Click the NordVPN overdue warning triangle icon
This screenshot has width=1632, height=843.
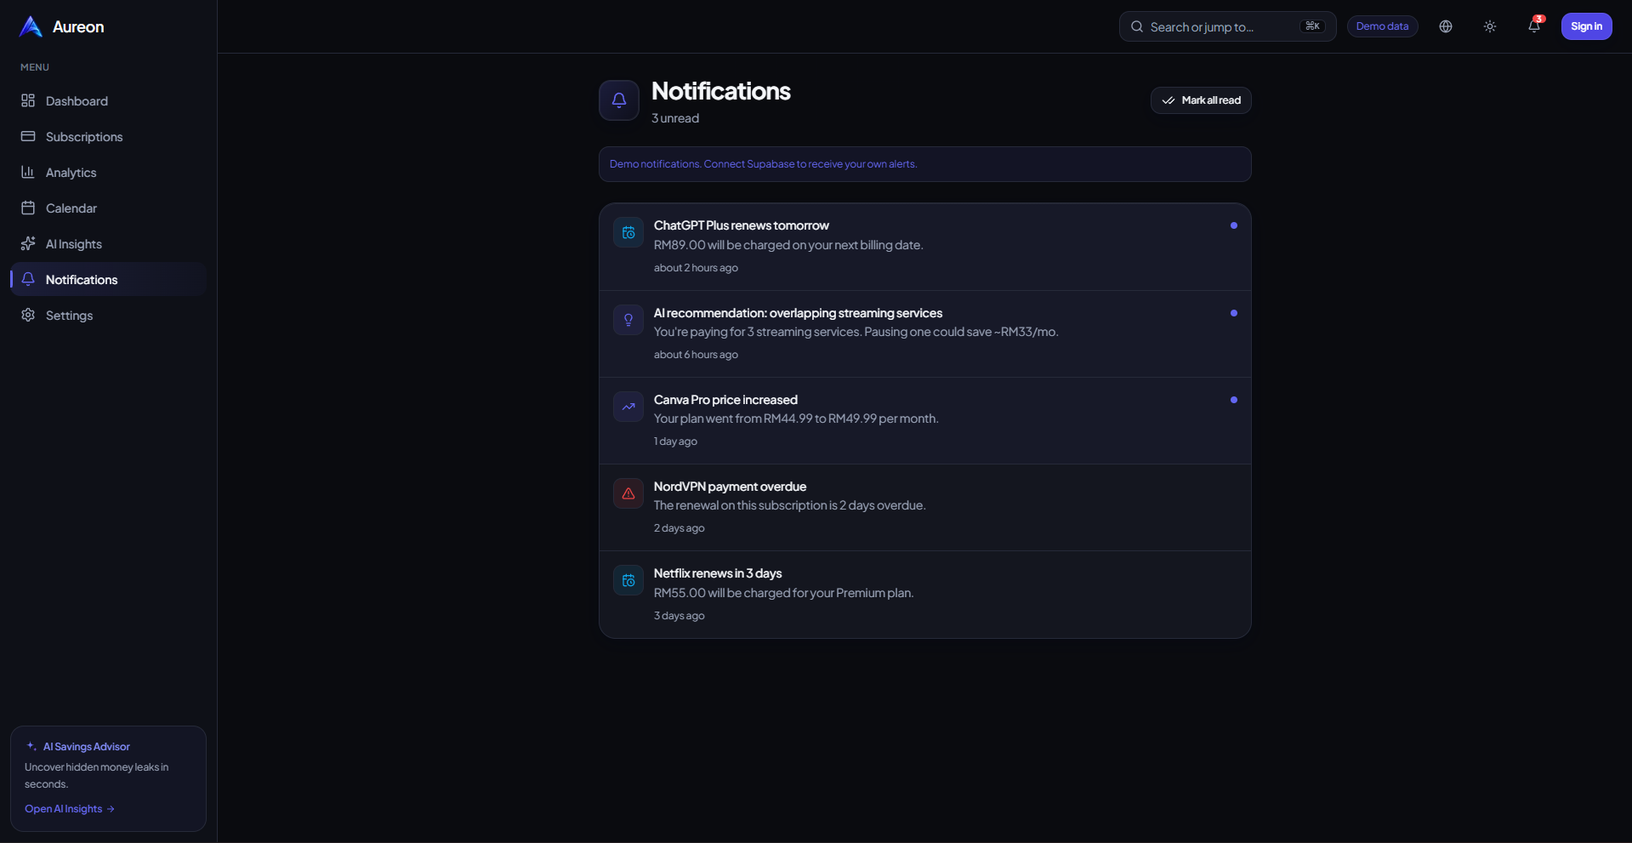pyautogui.click(x=628, y=493)
